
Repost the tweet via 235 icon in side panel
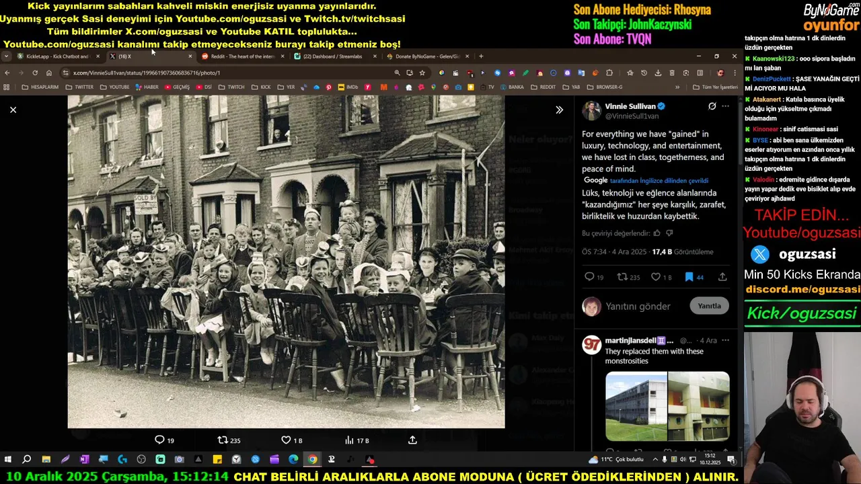tap(622, 277)
